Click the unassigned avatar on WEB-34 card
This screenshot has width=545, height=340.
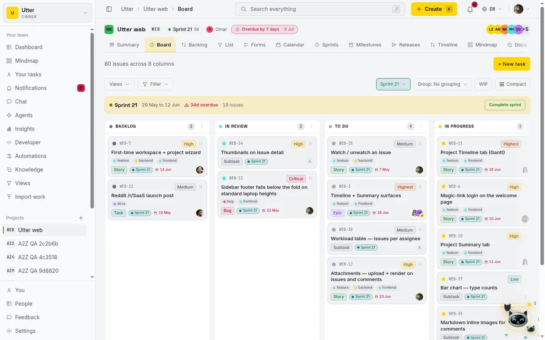pos(309,161)
